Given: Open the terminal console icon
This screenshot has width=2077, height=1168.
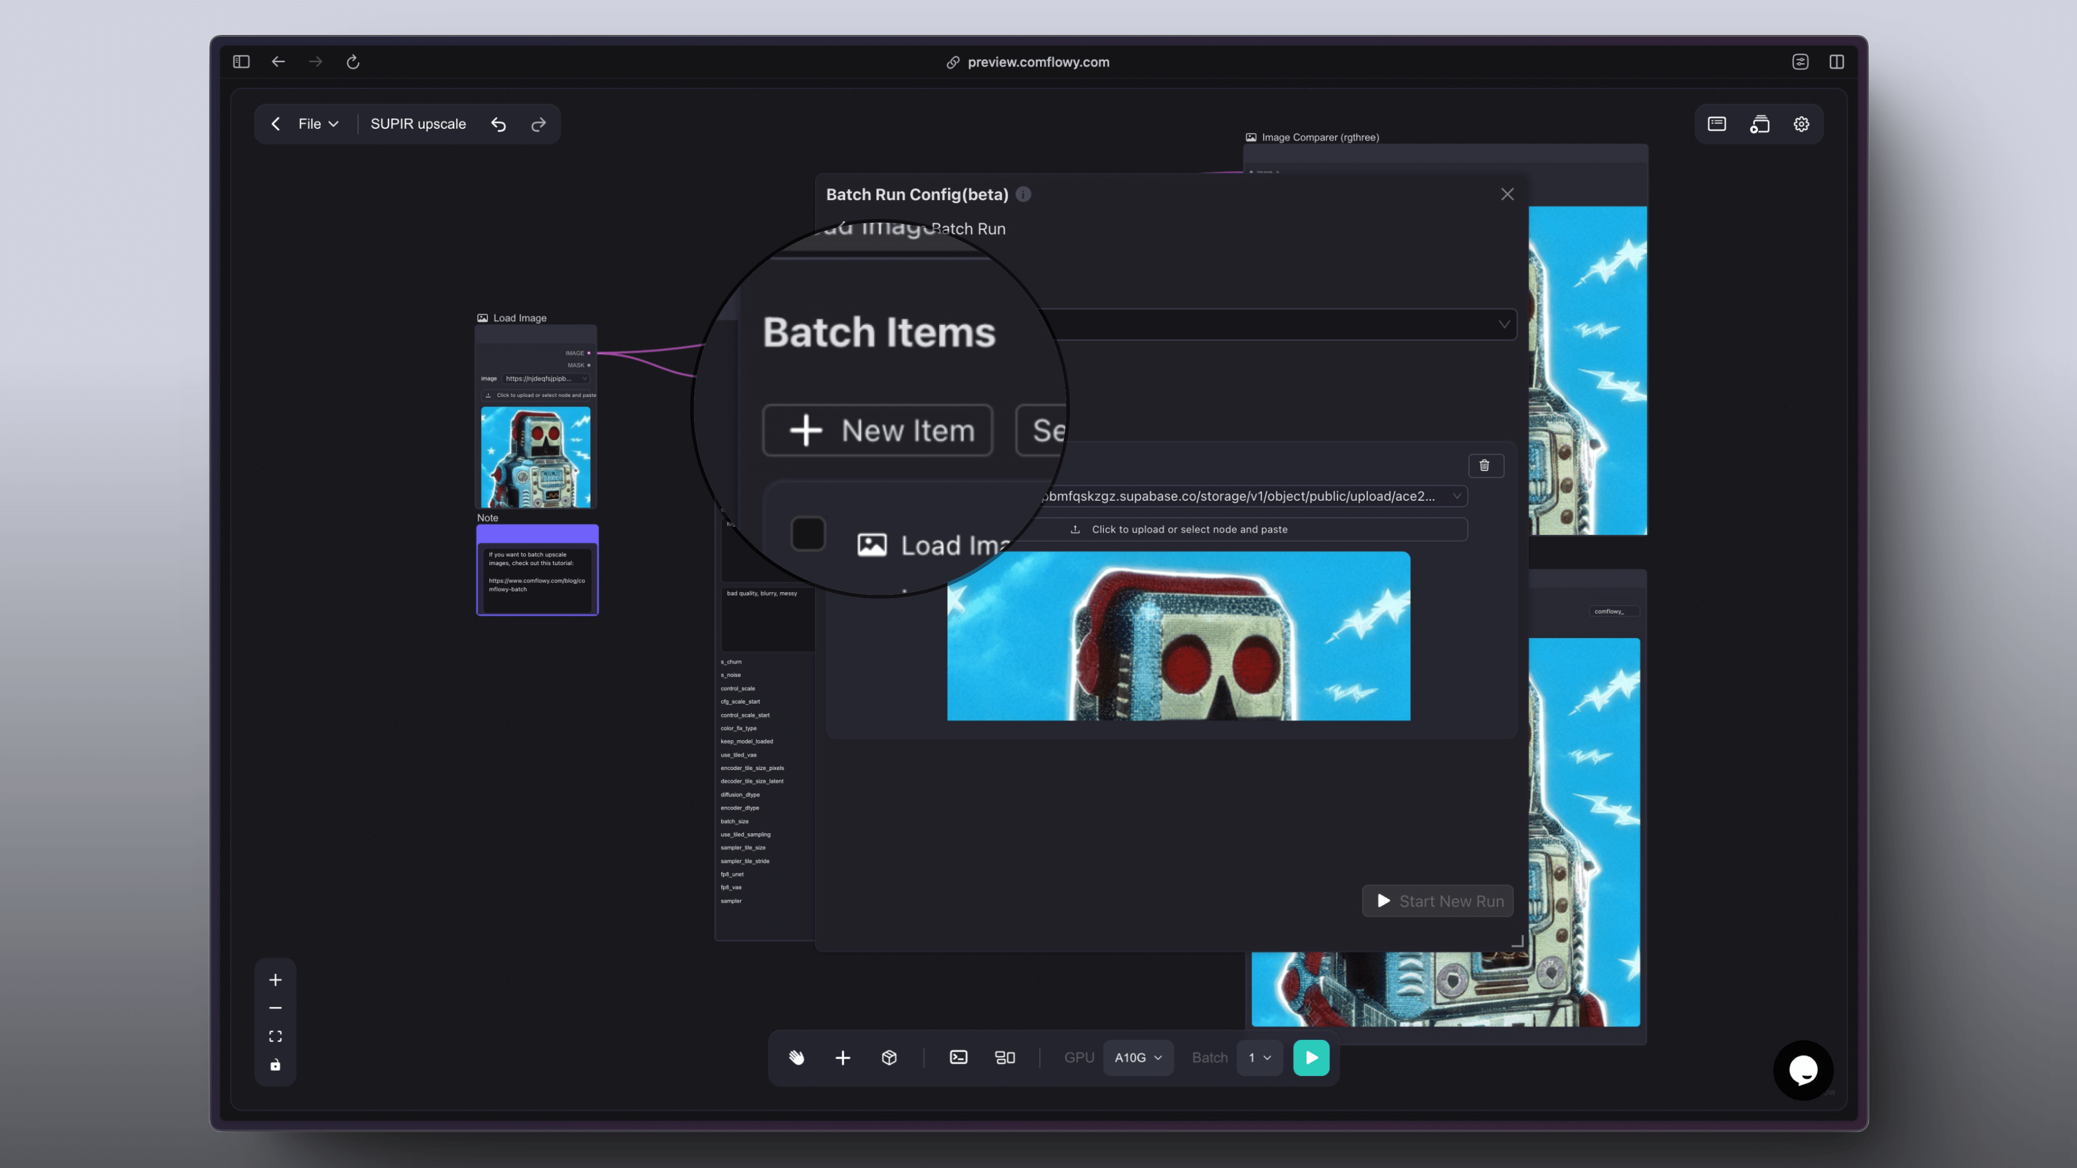Looking at the screenshot, I should pyautogui.click(x=958, y=1058).
